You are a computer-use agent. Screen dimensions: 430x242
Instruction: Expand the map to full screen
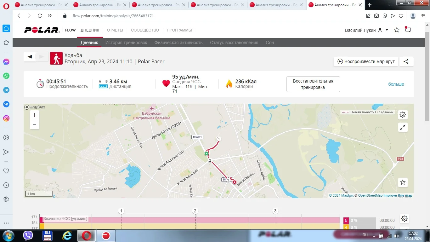coord(403,127)
